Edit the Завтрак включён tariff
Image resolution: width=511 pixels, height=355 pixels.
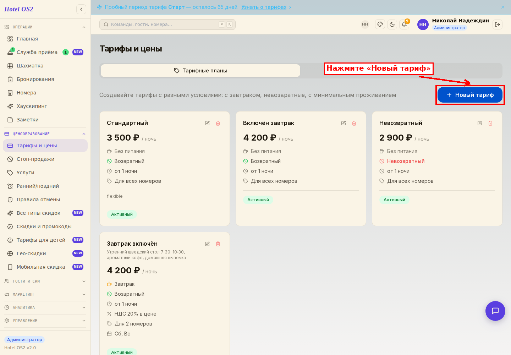207,244
